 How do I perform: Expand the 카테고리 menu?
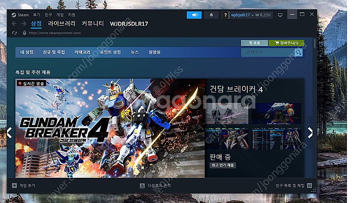point(82,52)
